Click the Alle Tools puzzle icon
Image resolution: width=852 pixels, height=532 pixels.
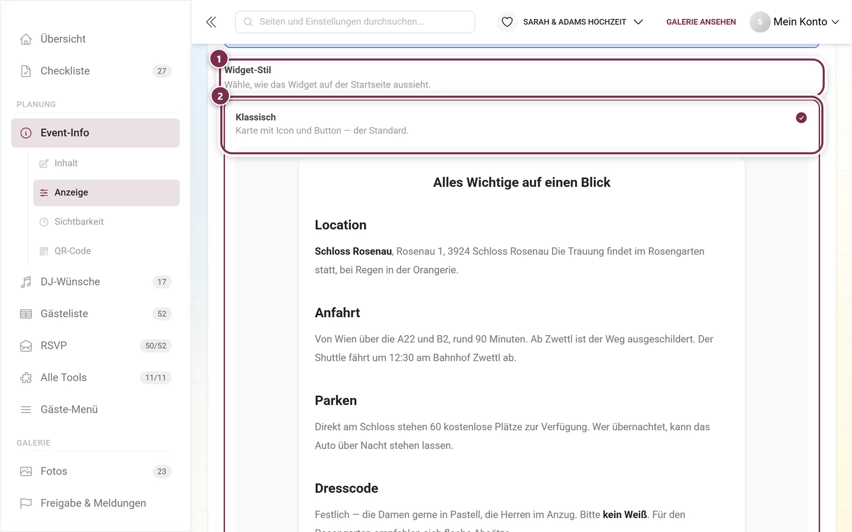coord(26,378)
